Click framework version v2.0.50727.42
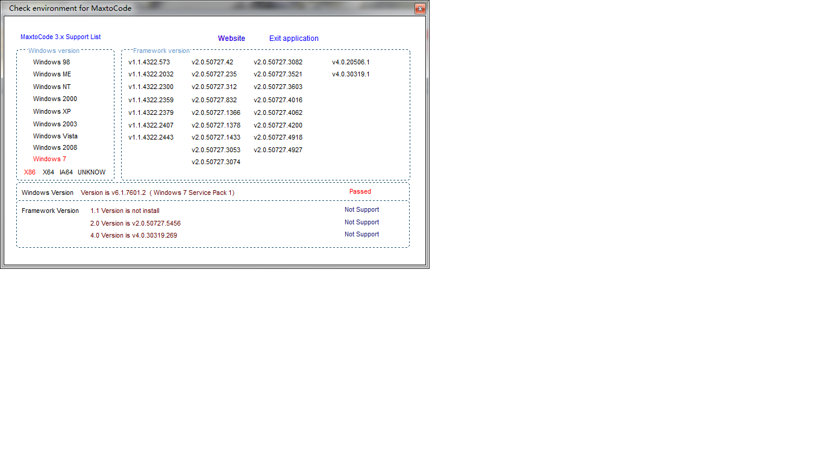This screenshot has height=462, width=823. point(213,62)
